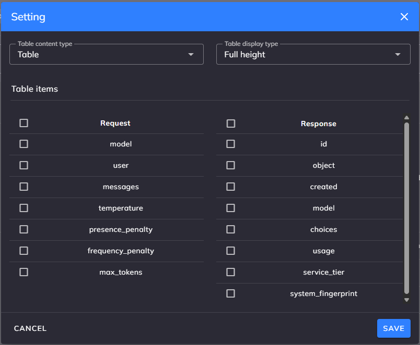
Task: Open the Table display type dropdown
Action: coord(313,54)
